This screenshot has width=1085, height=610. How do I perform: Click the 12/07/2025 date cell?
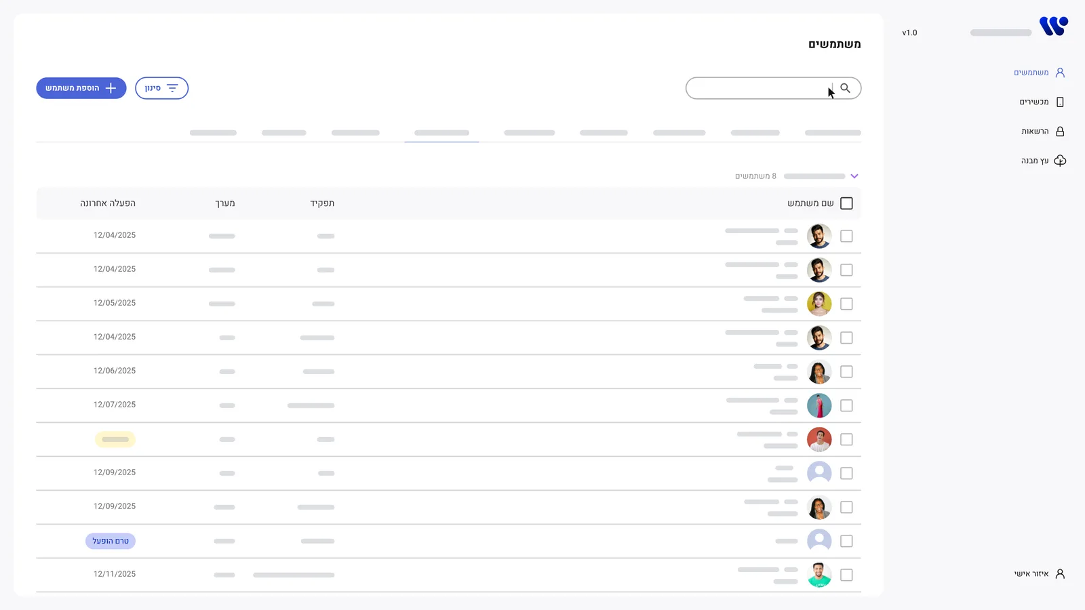click(x=115, y=405)
